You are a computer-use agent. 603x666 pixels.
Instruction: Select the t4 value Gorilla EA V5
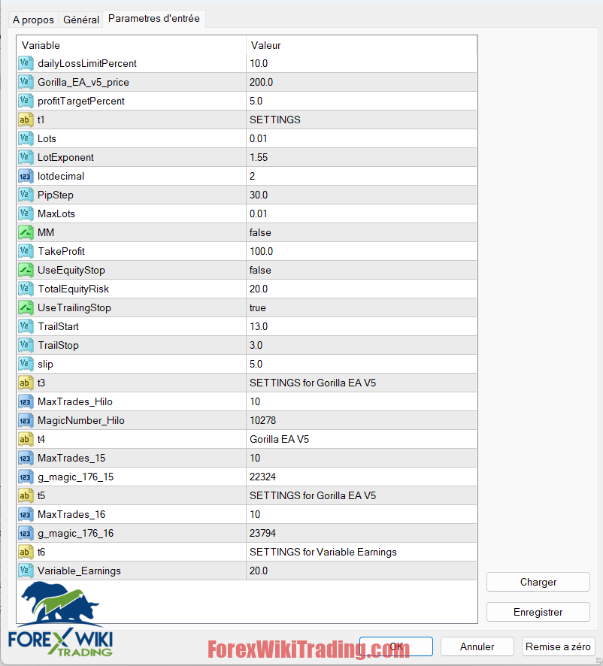click(279, 439)
